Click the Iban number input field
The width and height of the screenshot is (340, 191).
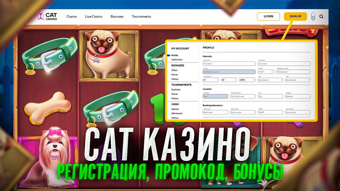pos(298,112)
